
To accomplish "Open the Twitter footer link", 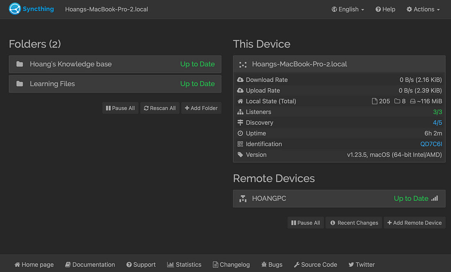I will (x=362, y=265).
